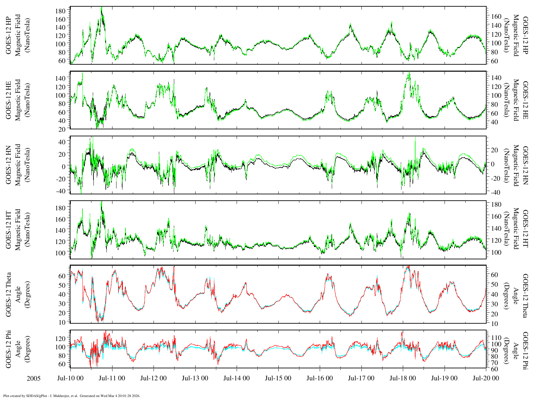
Task: Click the Jul-16 00 date tick label
Action: [320, 378]
